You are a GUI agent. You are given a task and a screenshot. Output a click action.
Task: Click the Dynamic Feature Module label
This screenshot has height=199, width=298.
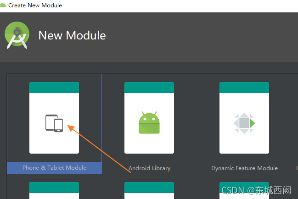(244, 168)
